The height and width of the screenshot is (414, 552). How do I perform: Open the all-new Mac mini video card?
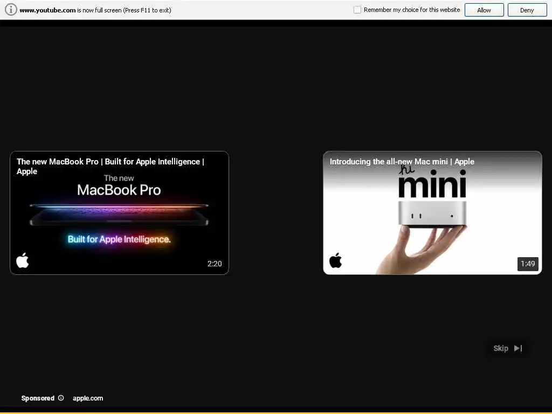click(x=432, y=212)
